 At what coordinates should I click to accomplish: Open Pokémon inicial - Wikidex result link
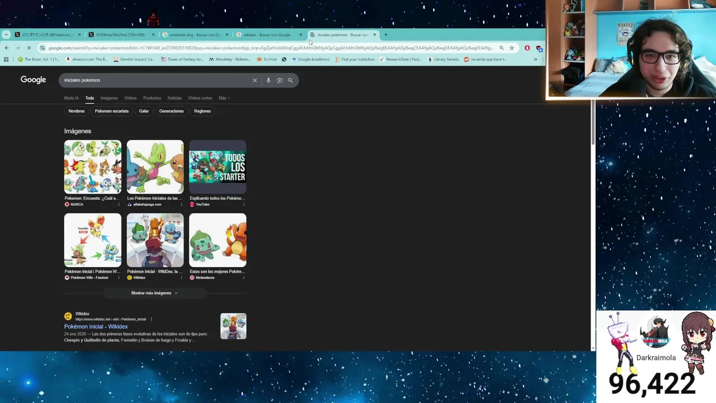point(96,326)
